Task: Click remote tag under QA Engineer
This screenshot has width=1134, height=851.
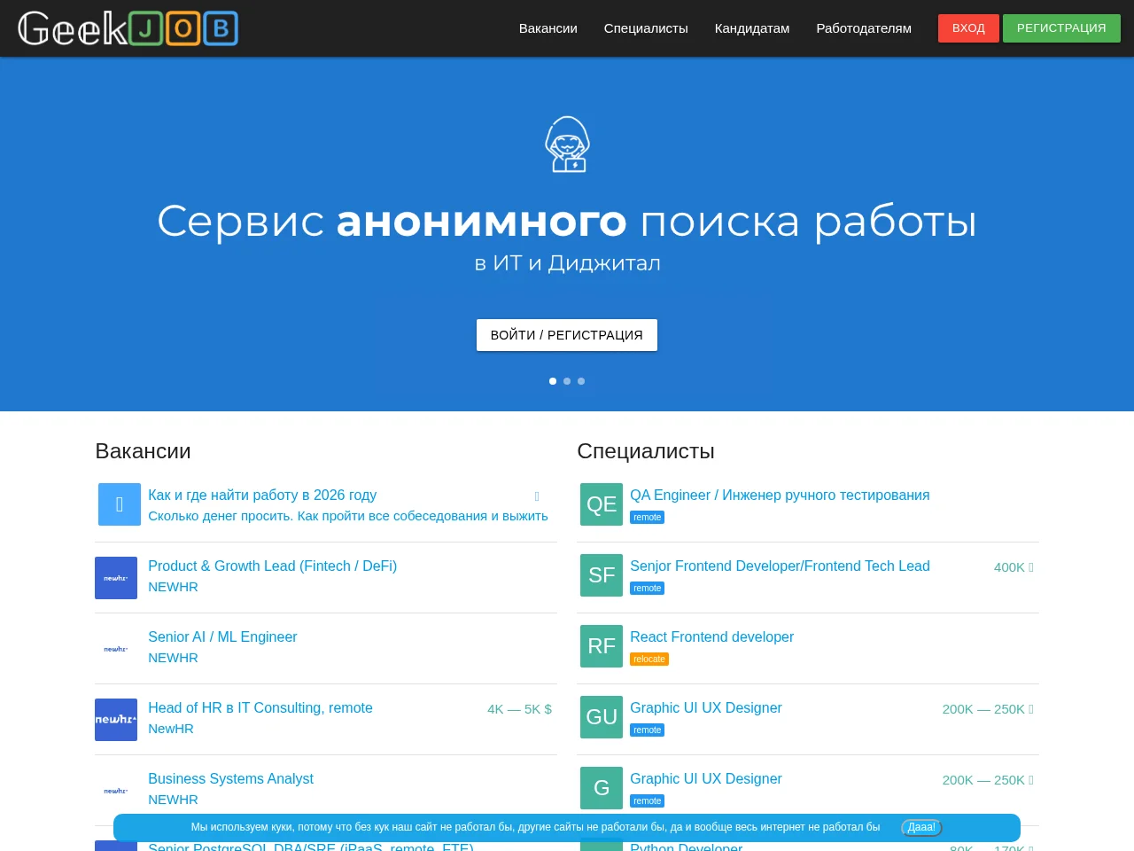Action: click(647, 518)
